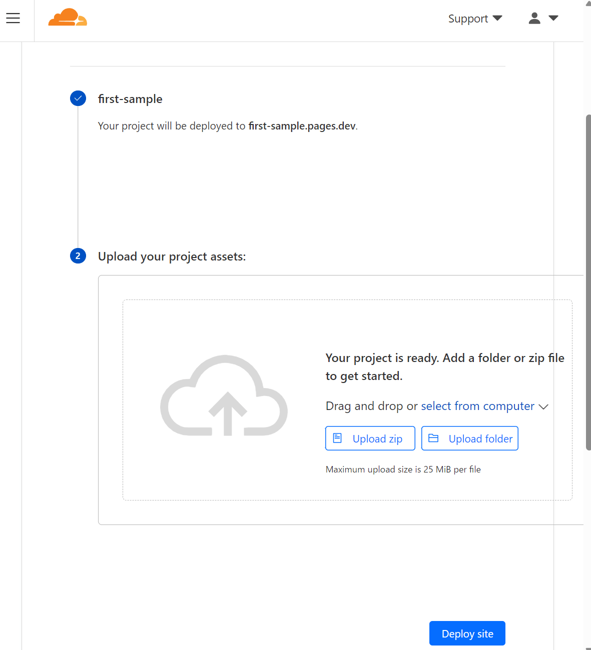The width and height of the screenshot is (591, 650).
Task: Click the step 2 circle indicator
Action: pos(78,256)
